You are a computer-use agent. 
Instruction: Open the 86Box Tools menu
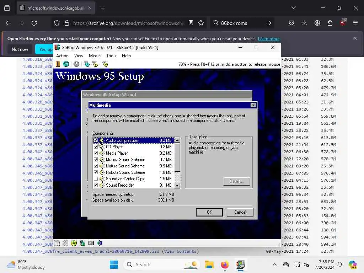111,56
